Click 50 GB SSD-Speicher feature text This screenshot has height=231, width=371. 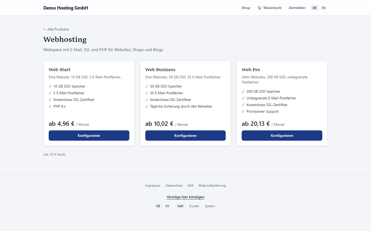tap(166, 86)
